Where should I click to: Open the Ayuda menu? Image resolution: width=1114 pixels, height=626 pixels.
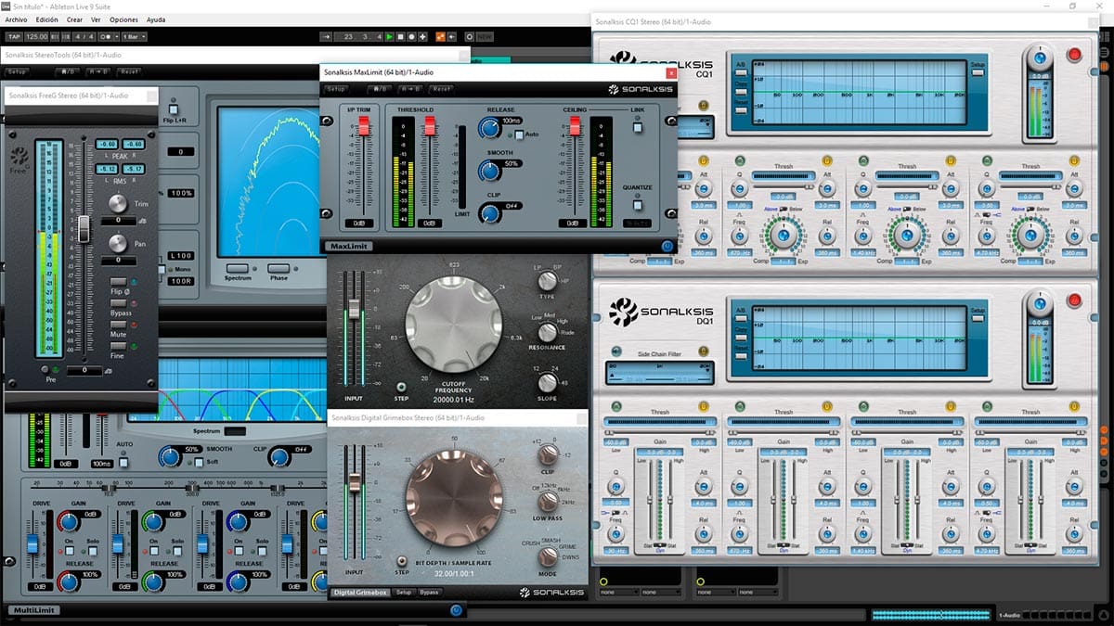pos(156,19)
